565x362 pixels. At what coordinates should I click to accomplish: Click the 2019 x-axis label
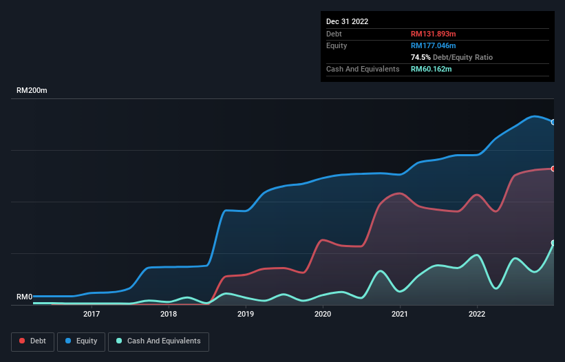click(x=246, y=314)
